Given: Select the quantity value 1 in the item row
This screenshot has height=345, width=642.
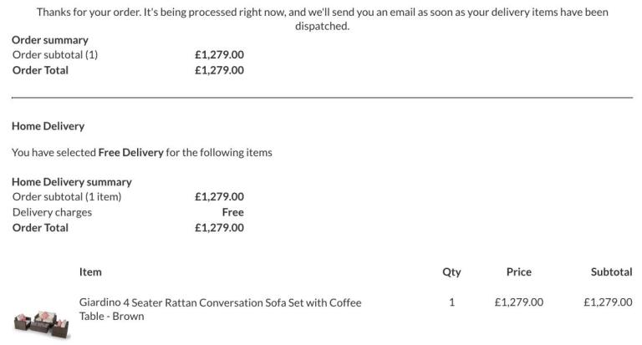Looking at the screenshot, I should (x=451, y=302).
